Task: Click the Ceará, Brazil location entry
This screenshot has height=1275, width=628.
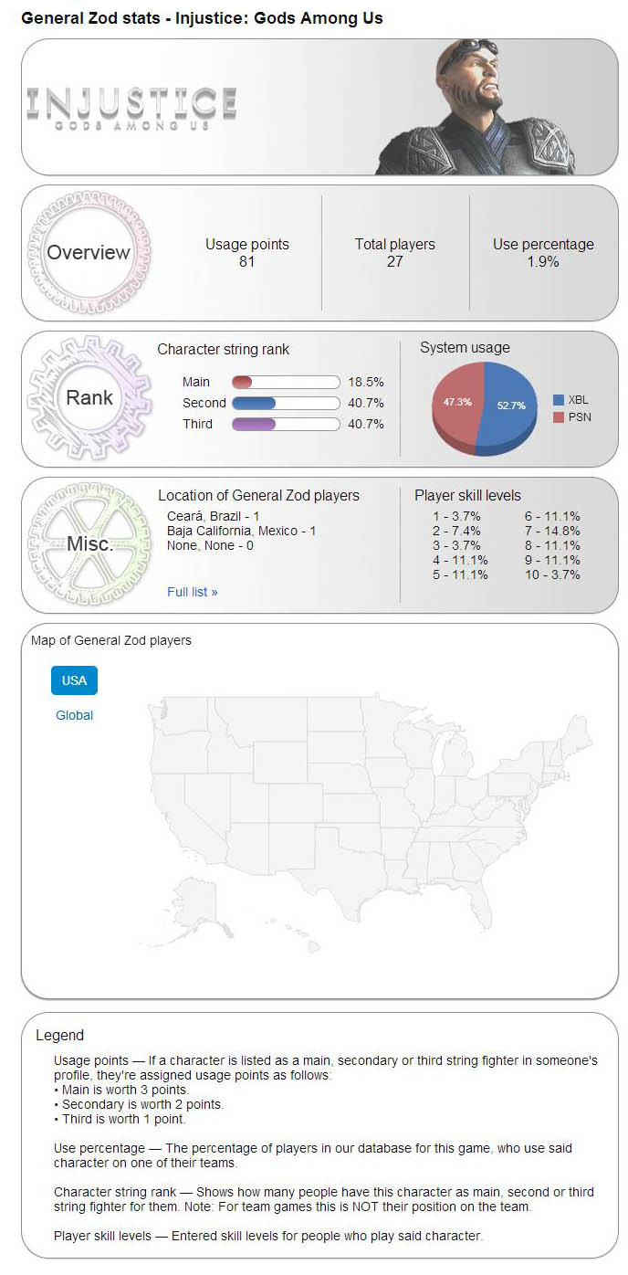Action: pos(213,516)
